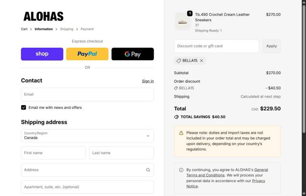Click the terms info circle icon

pos(181,170)
